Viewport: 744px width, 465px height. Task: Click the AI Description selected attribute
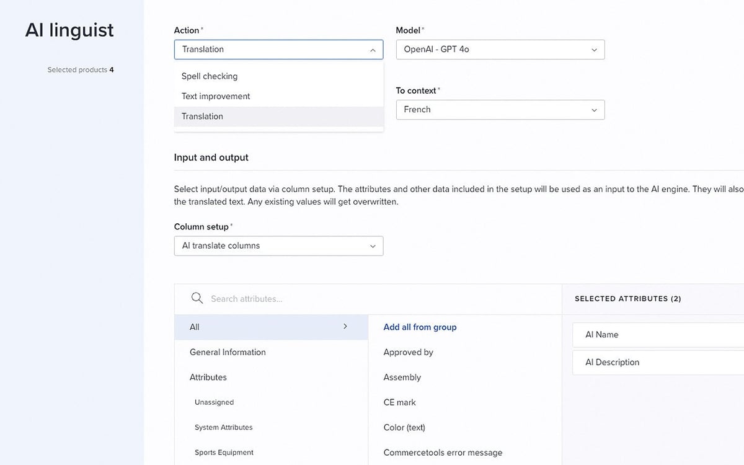(658, 362)
